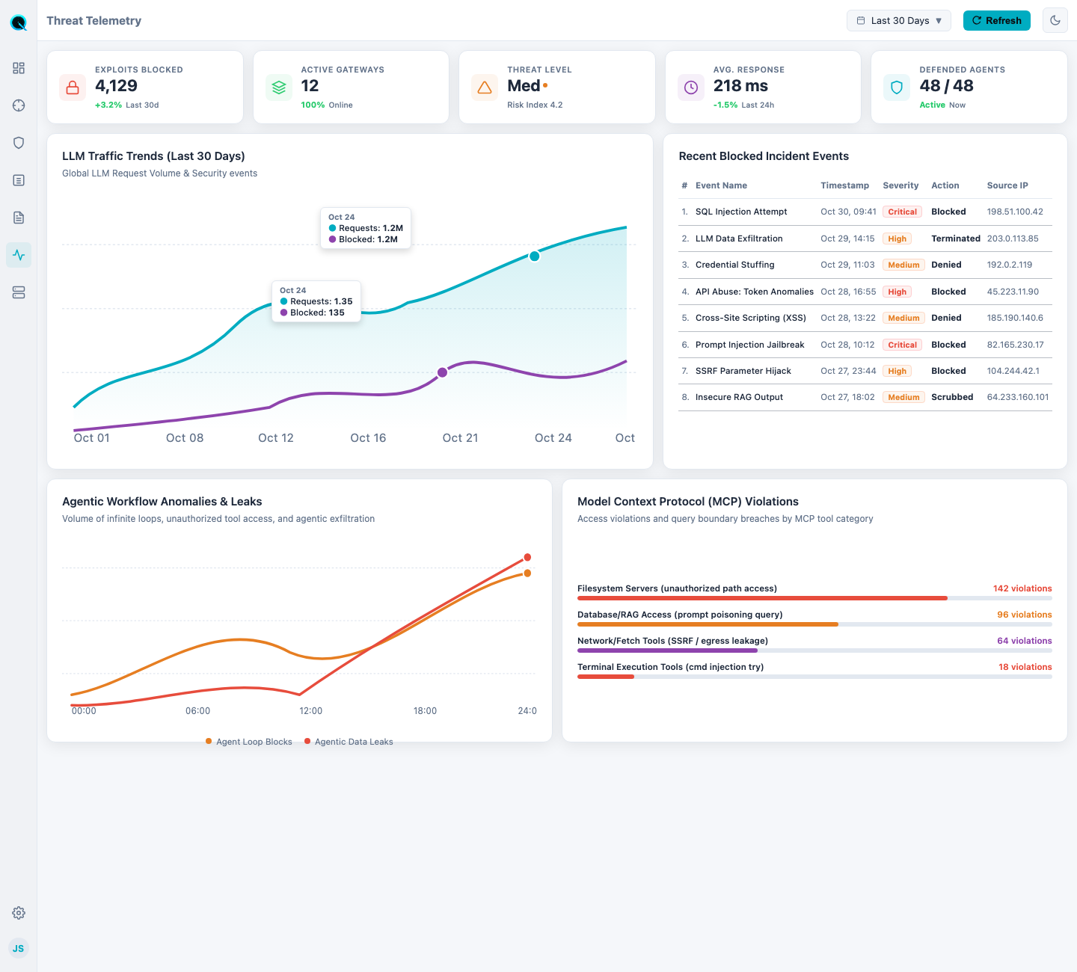Open the crosshair target icon in sidebar
The image size is (1077, 972).
click(19, 105)
